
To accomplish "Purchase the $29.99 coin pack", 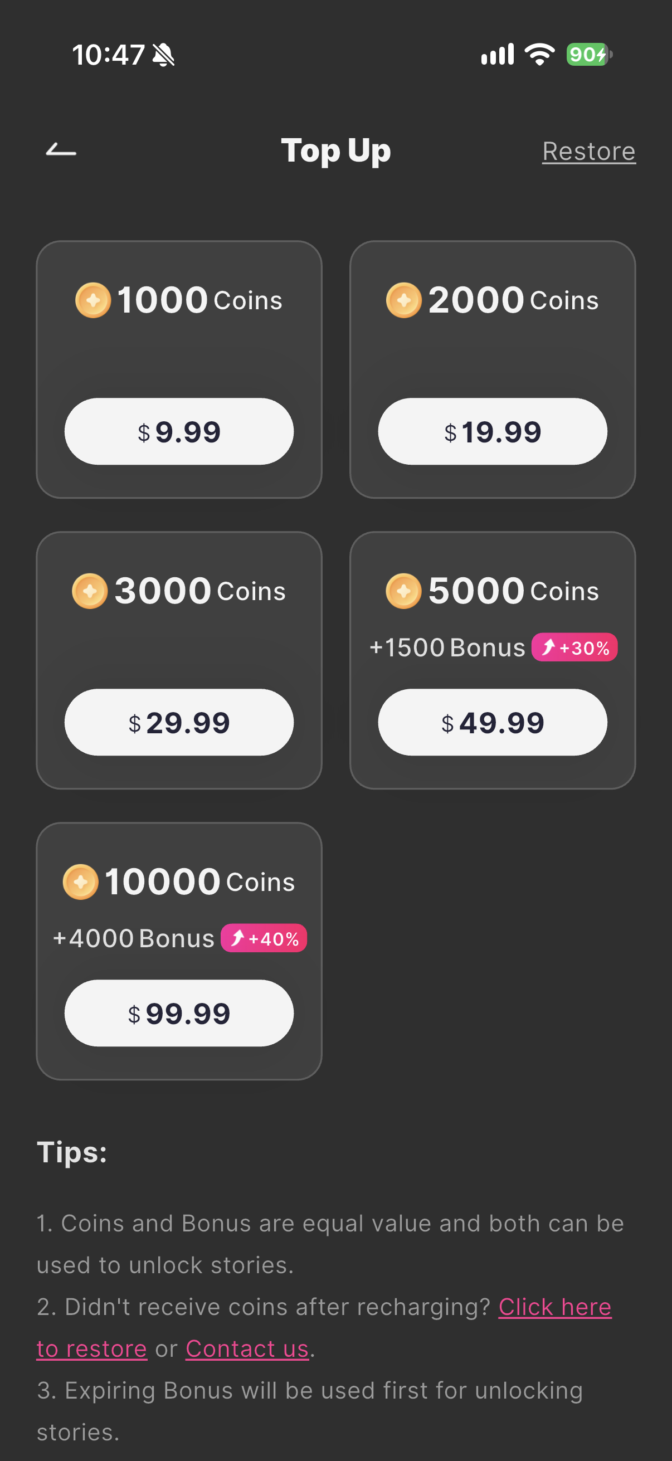I will [x=179, y=723].
